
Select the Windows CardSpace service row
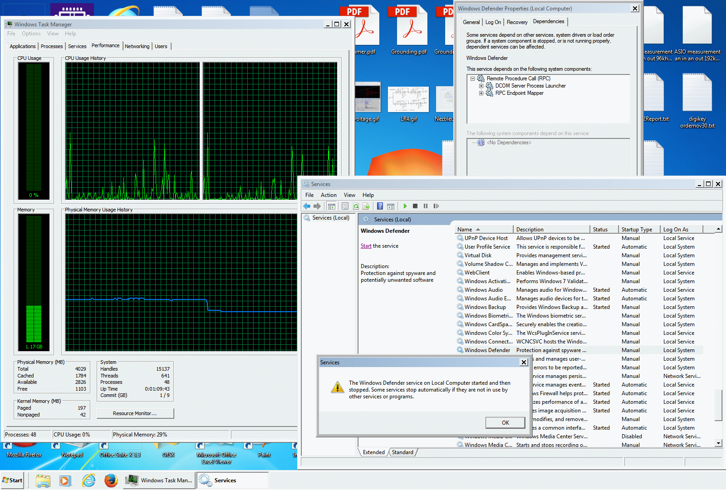579,324
